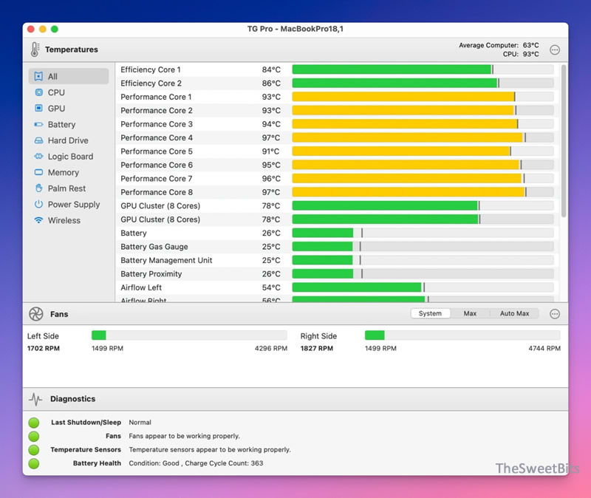
Task: Click the header CPU 93°C reading
Action: (521, 54)
